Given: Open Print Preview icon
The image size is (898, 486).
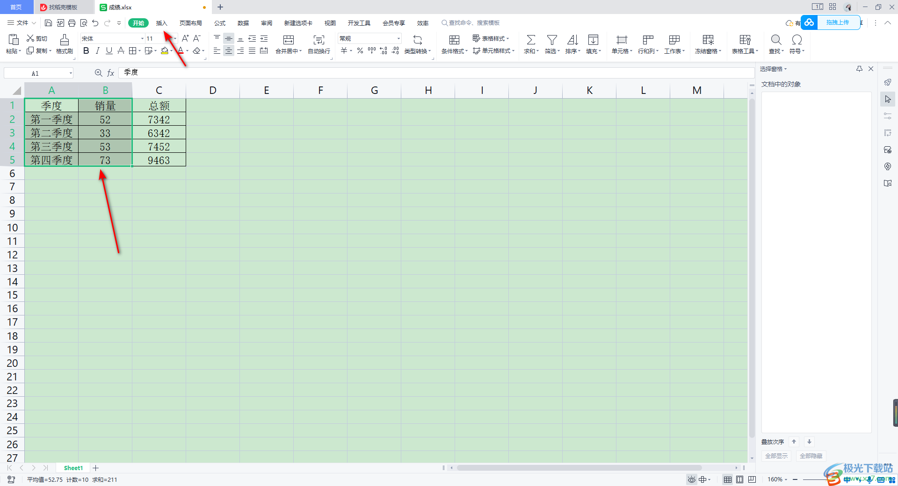Looking at the screenshot, I should [84, 23].
